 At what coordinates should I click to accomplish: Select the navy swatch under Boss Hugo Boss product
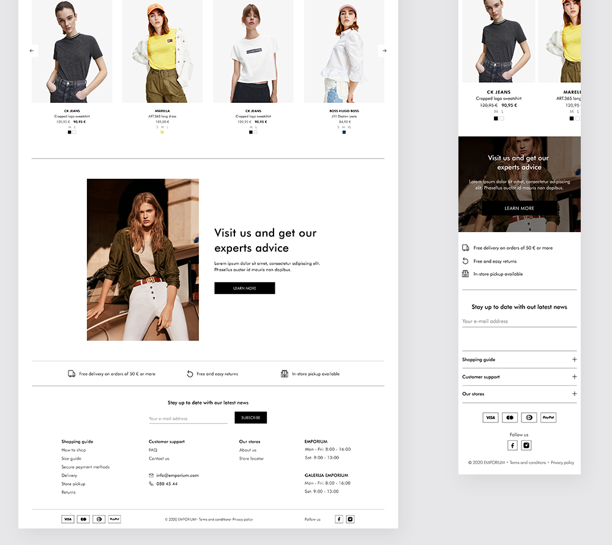tap(344, 132)
